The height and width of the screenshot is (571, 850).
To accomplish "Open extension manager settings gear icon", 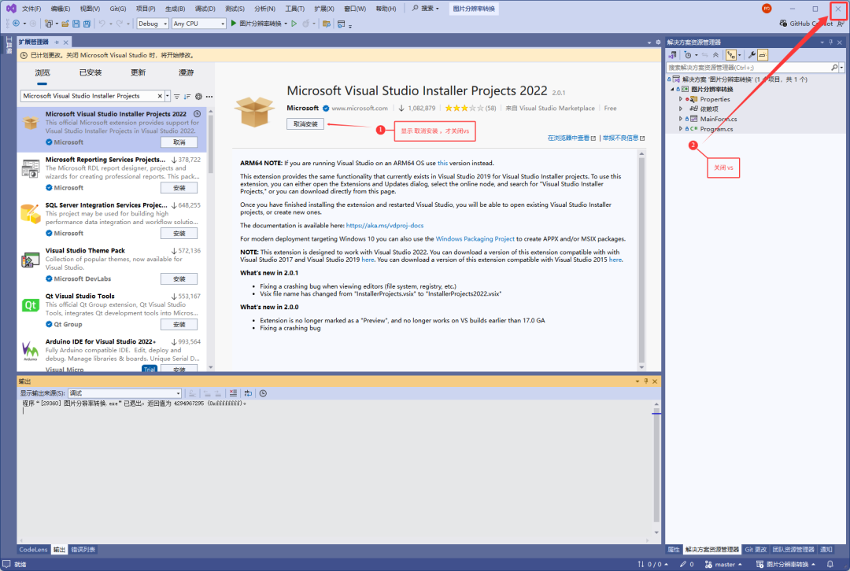I will [x=198, y=96].
